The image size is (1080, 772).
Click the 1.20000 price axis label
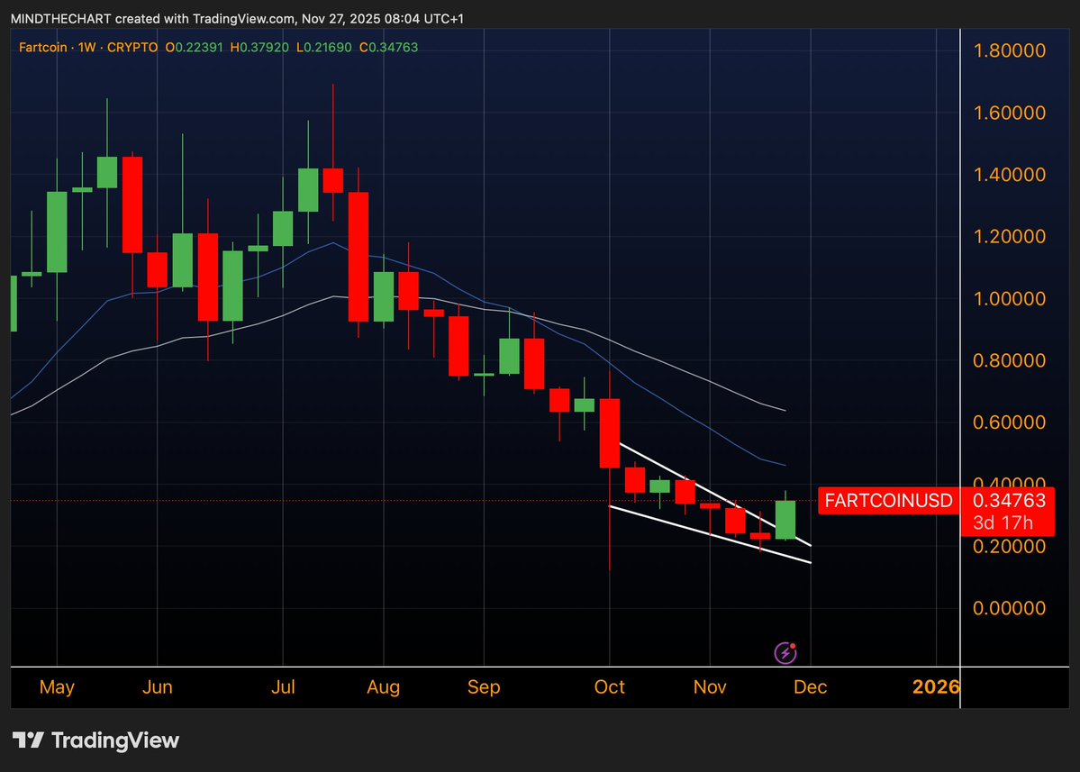(x=1009, y=236)
